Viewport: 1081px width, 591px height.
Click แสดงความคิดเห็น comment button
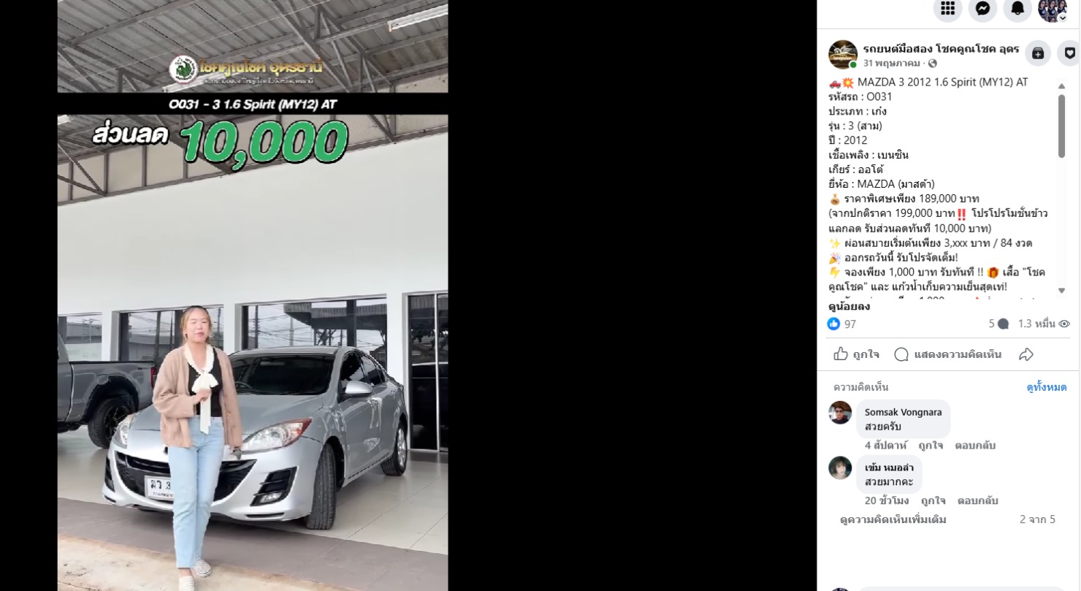(x=948, y=354)
